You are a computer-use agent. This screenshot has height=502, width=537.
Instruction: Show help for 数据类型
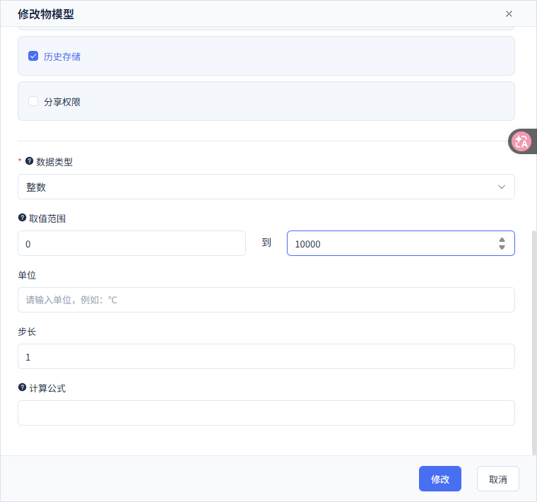(x=30, y=160)
